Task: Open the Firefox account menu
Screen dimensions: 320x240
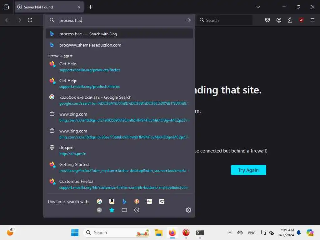Action: [x=279, y=20]
